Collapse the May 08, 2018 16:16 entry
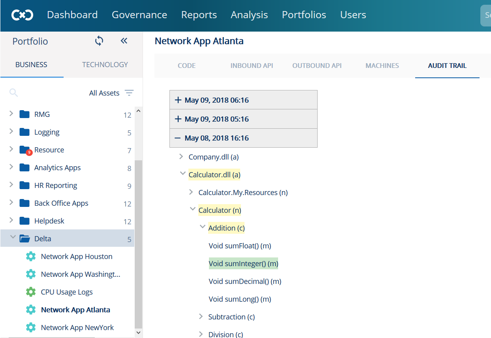491x338 pixels. 177,138
